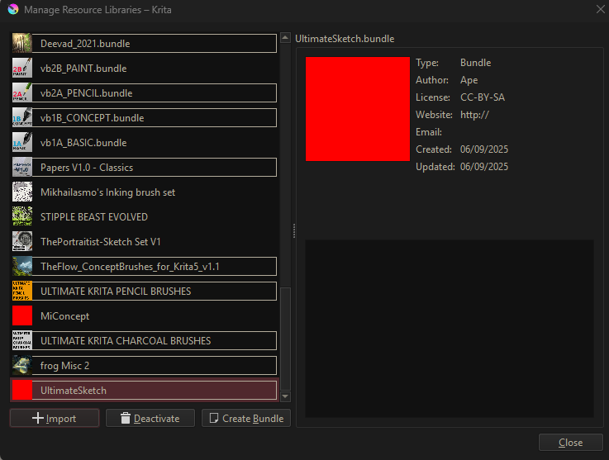Click the TheFlow_ConceptBrushes landscape thumbnail
609x460 pixels.
(x=22, y=266)
